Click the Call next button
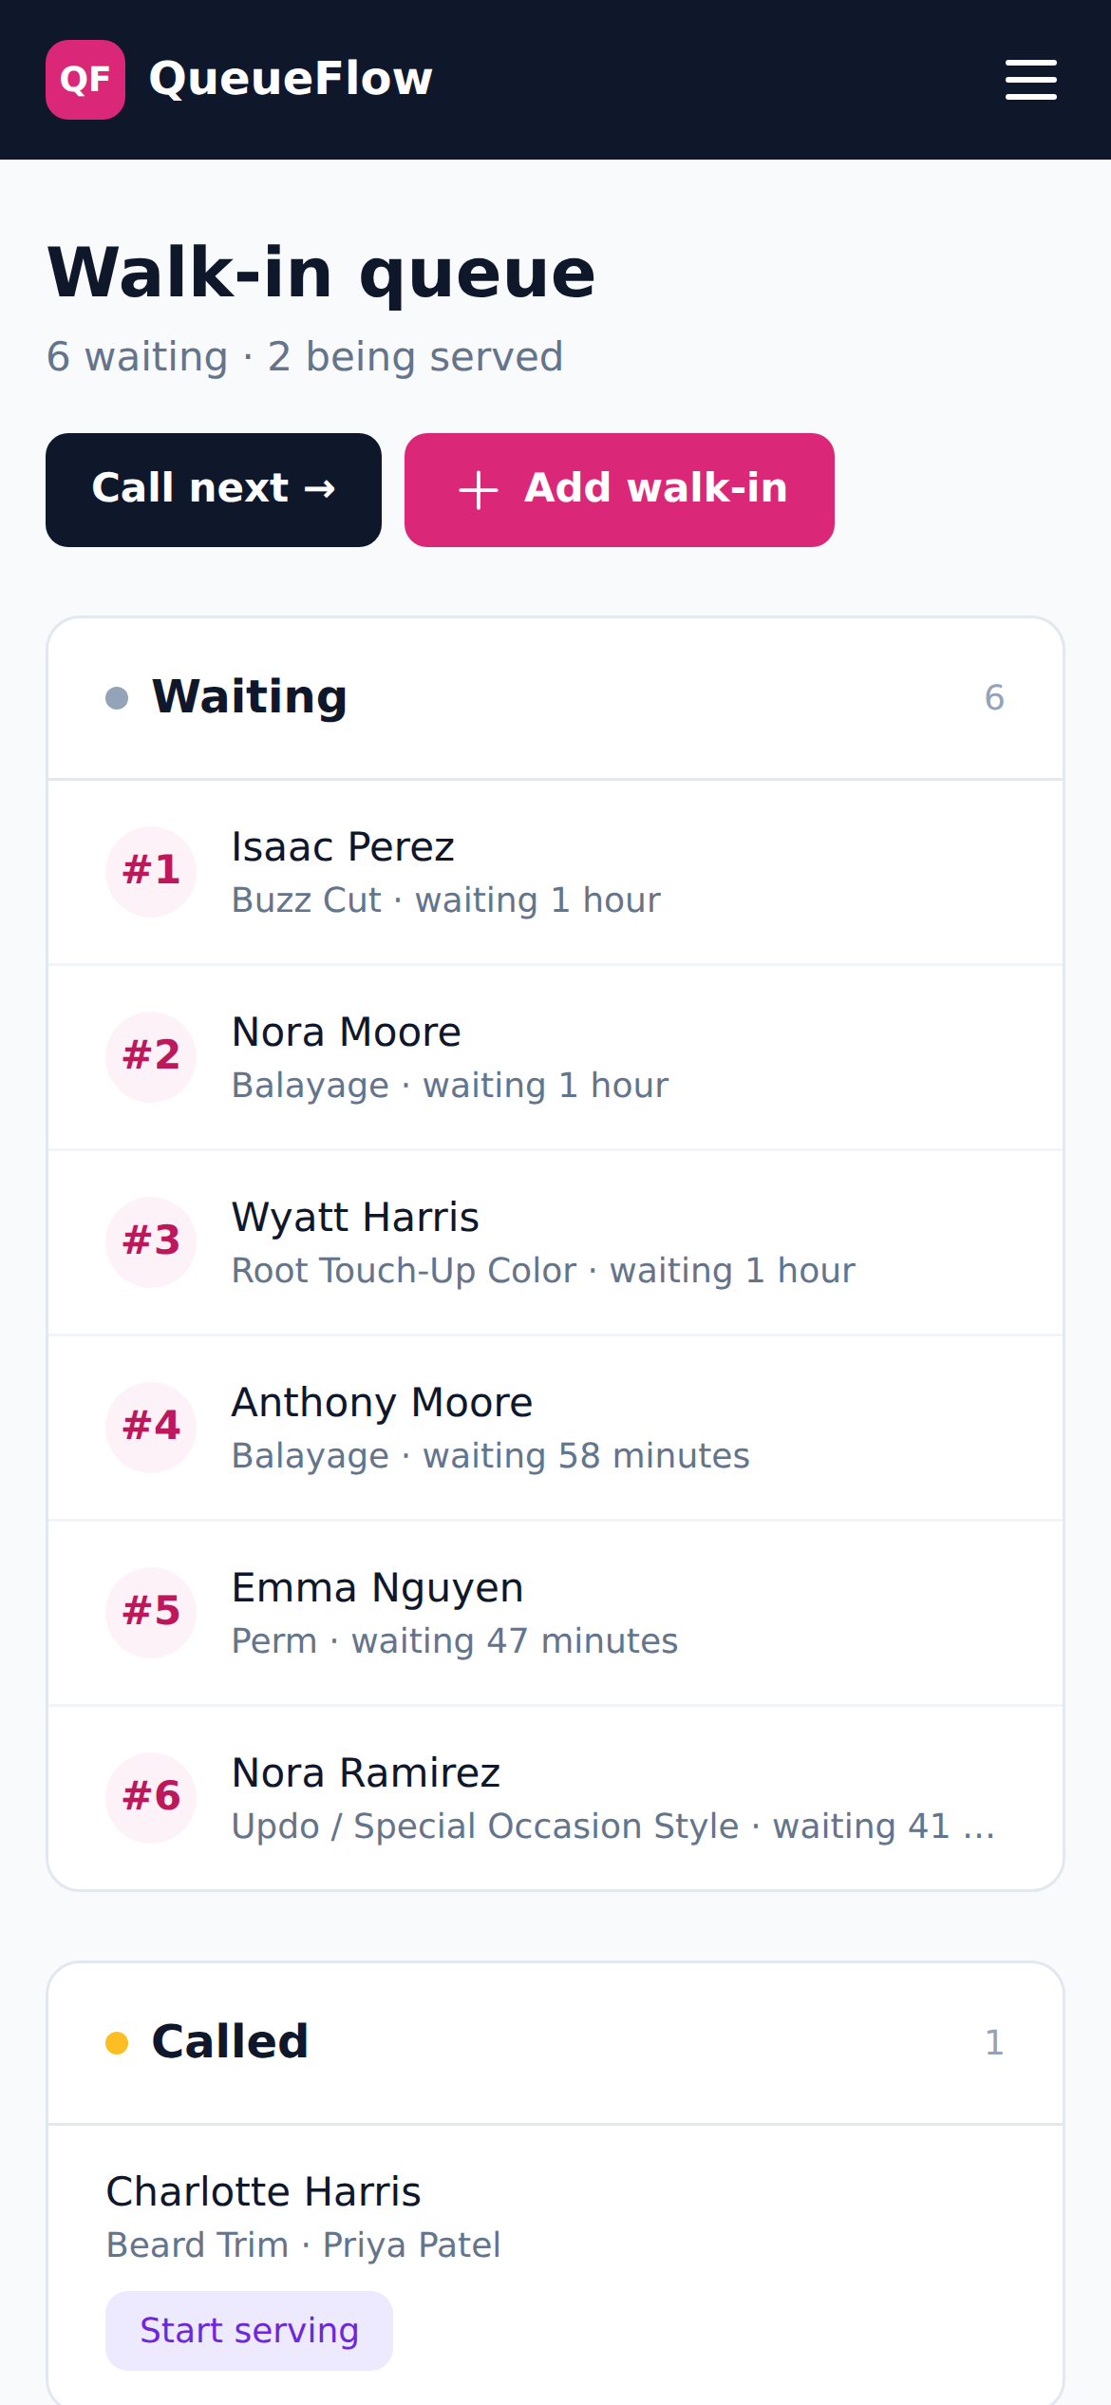Screen dimensions: 1111x2405 coord(214,490)
